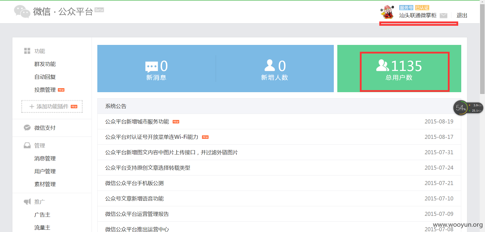Open announcement 微信公众平台手机版公测
This screenshot has height=232, width=485.
click(x=135, y=183)
